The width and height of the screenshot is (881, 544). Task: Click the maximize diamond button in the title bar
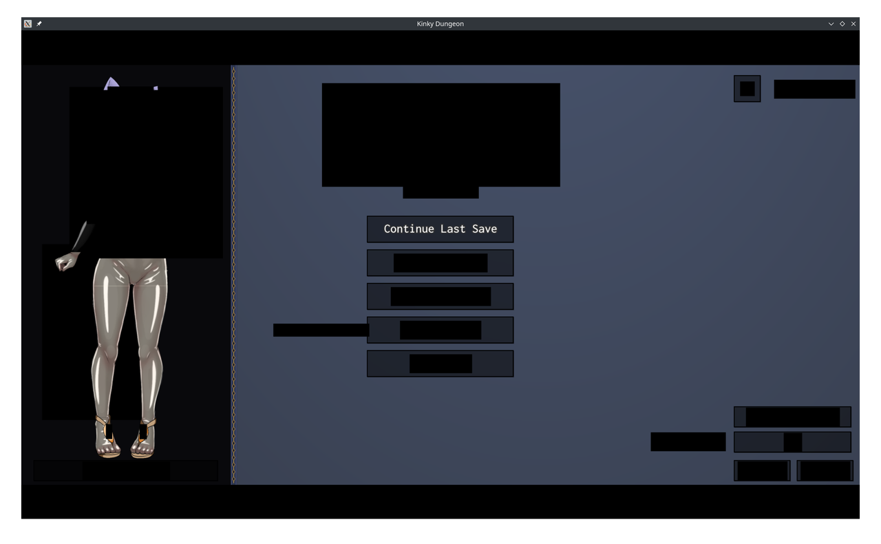click(842, 23)
